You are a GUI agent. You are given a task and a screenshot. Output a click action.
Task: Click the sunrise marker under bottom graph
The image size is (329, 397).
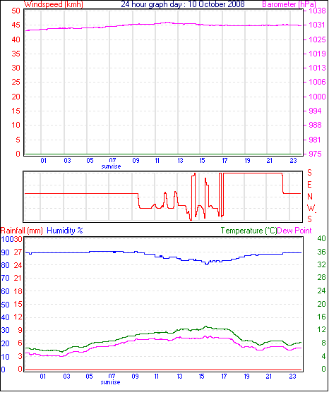click(110, 382)
